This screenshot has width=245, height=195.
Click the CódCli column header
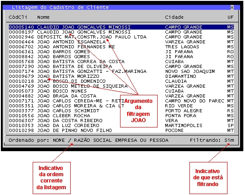(x=18, y=17)
